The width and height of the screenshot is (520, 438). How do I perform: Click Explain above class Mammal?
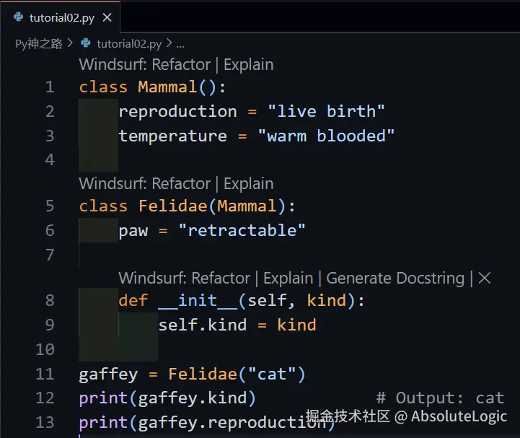click(x=248, y=64)
